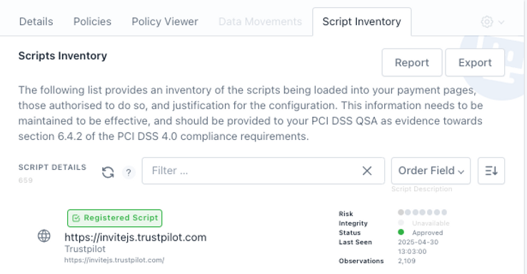Image resolution: width=527 pixels, height=274 pixels.
Task: Select the Script Inventory tab
Action: (361, 21)
